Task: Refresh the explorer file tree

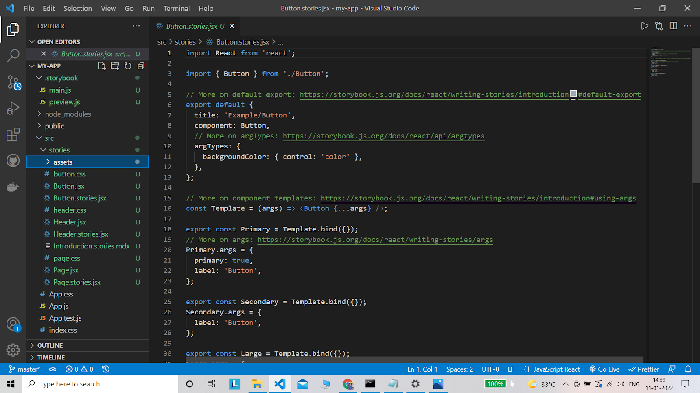Action: pos(128,66)
